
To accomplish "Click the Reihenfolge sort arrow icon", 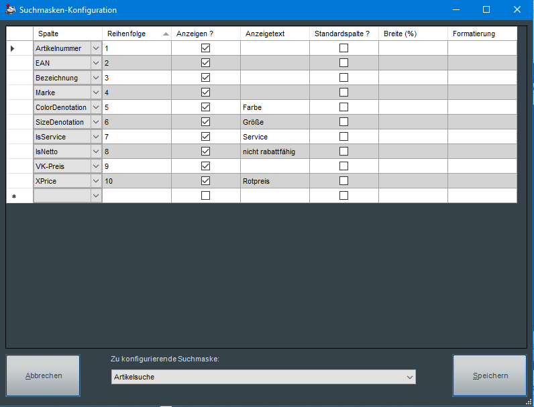I will [166, 34].
